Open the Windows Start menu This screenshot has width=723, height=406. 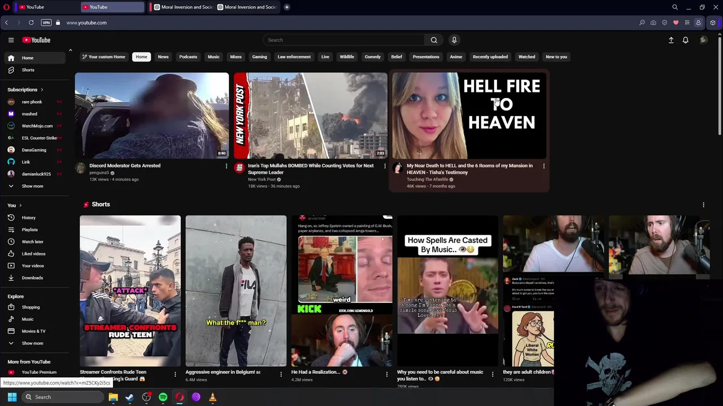(12, 397)
